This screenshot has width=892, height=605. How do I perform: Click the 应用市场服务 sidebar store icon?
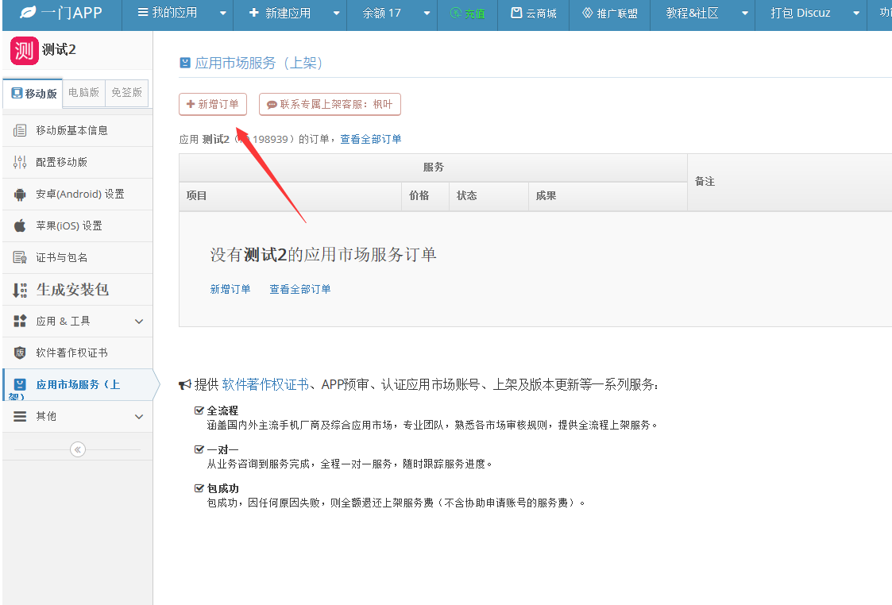coord(20,384)
